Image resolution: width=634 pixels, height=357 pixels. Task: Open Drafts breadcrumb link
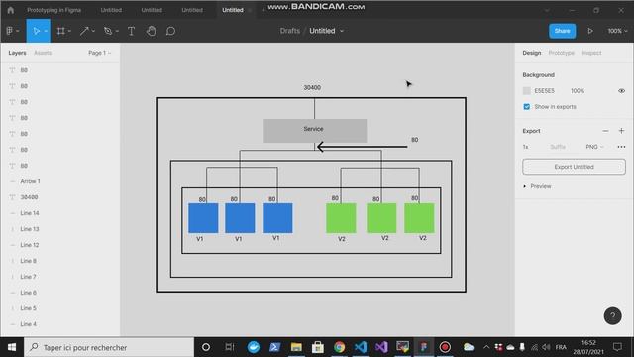290,31
